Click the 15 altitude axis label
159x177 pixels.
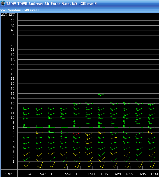click(13, 93)
